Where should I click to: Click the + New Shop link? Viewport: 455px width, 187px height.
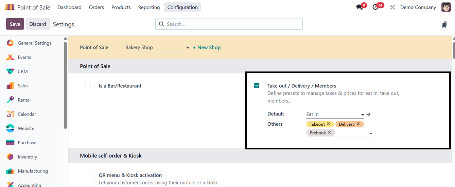pyautogui.click(x=207, y=47)
